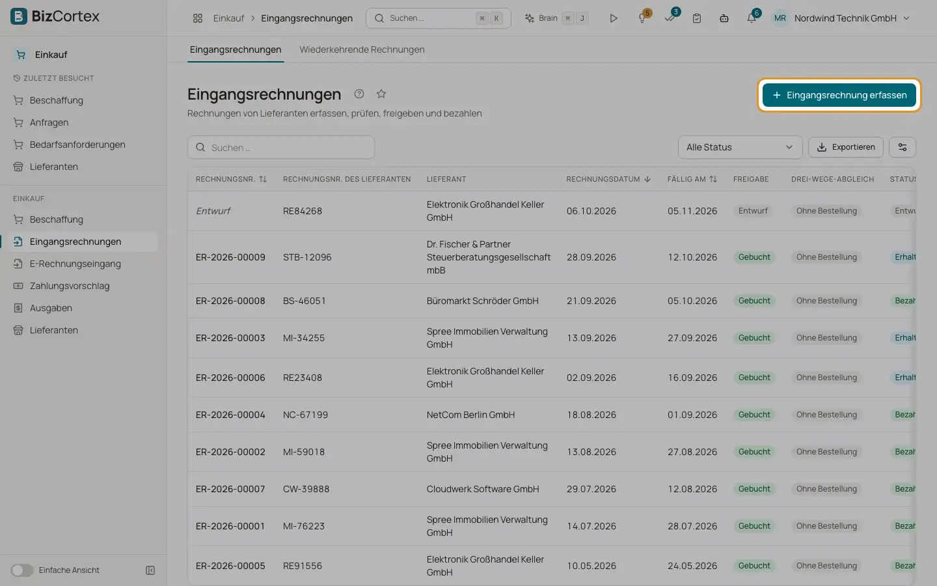Click the table Suchen search field
The height and width of the screenshot is (586, 937).
[x=281, y=147]
